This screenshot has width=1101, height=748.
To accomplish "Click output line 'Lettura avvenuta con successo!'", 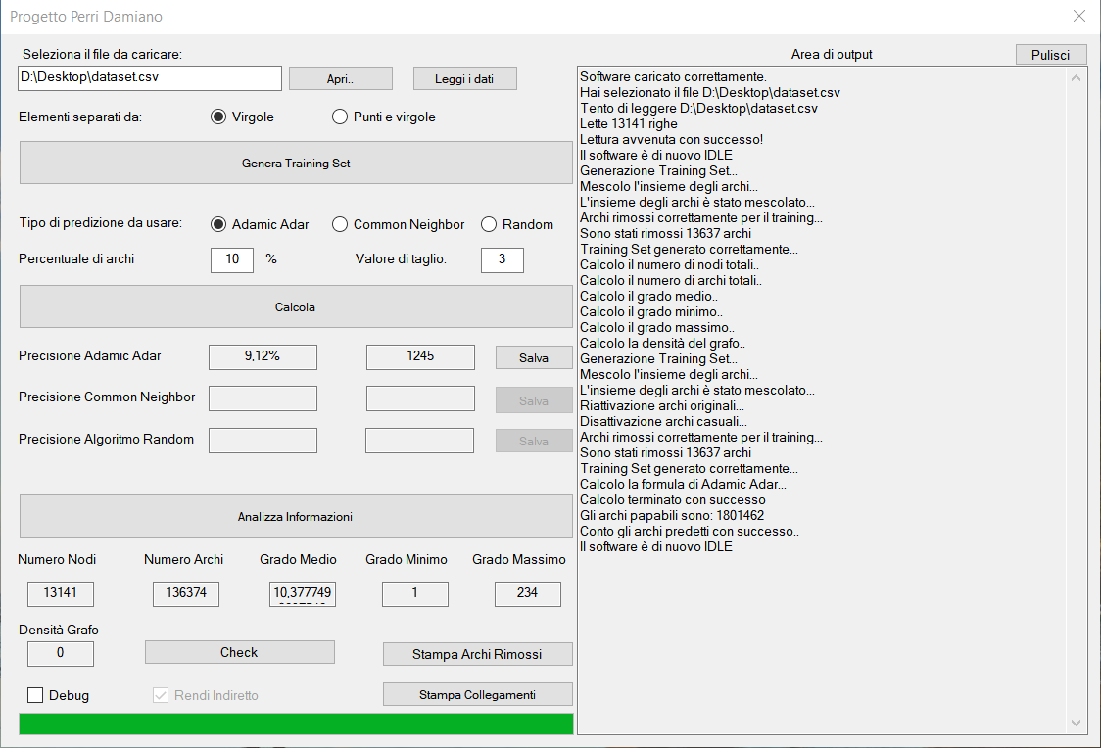I will click(671, 139).
